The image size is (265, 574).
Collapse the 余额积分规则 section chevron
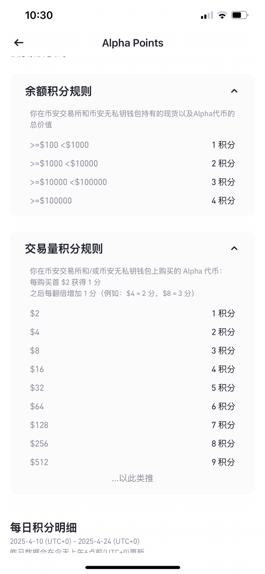[234, 91]
